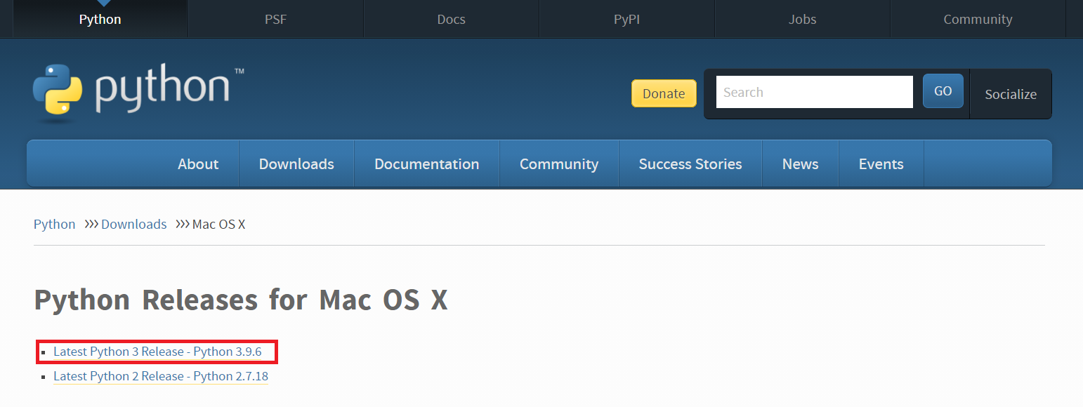1083x407 pixels.
Task: Open the Events navigation menu
Action: [x=881, y=164]
